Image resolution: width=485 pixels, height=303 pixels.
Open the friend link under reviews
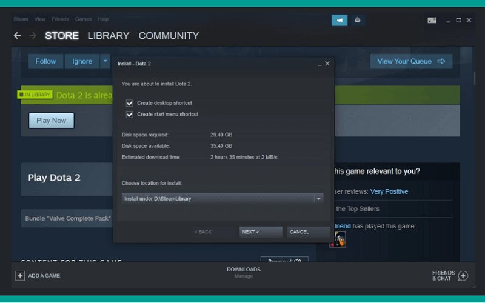tap(343, 226)
